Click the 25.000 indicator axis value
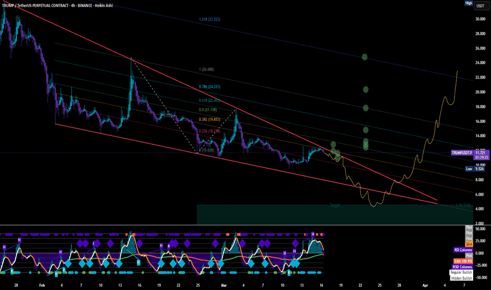491x290 pixels. (480, 241)
